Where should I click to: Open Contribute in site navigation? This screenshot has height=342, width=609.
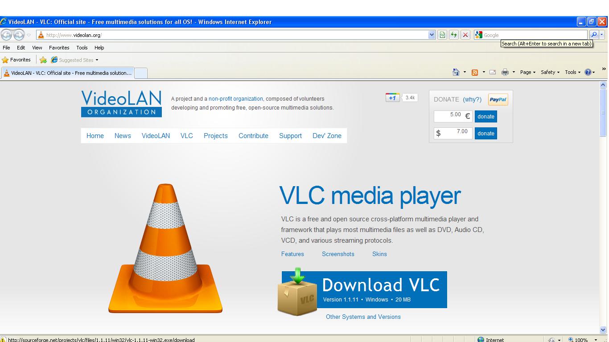pos(253,136)
